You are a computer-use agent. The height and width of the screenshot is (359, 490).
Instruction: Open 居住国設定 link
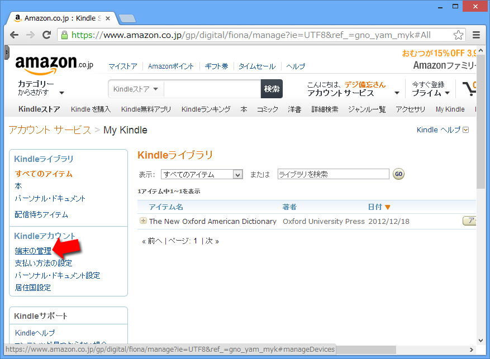[x=33, y=288]
